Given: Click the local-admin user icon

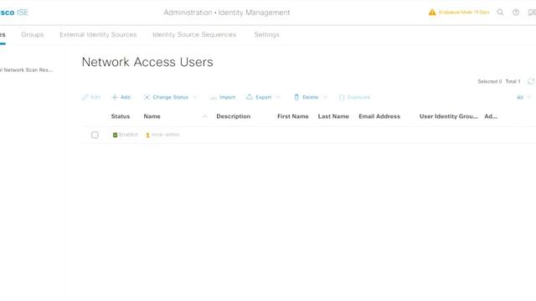Looking at the screenshot, I should coord(147,135).
